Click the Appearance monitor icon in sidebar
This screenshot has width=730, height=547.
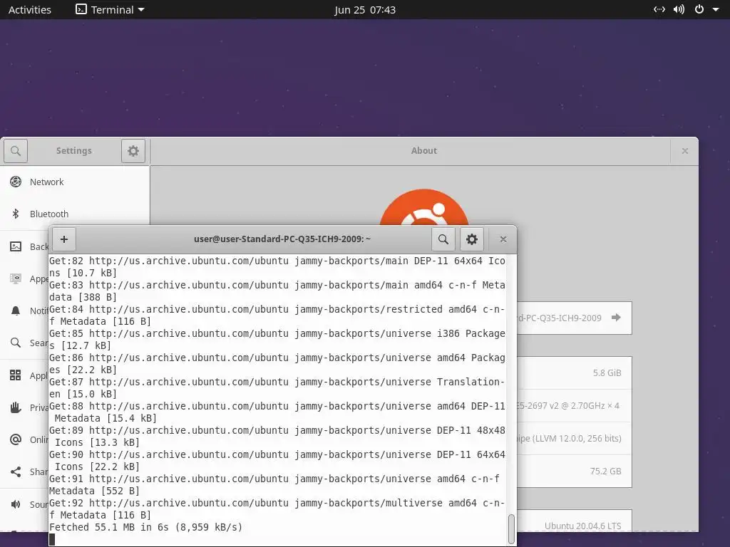coord(16,278)
